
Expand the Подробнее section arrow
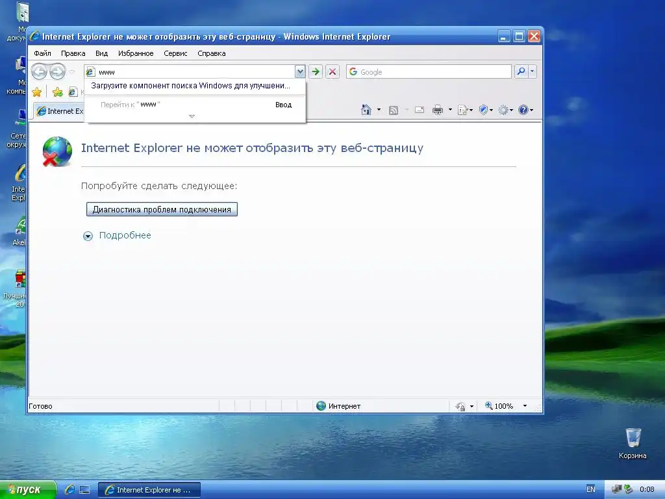[88, 236]
